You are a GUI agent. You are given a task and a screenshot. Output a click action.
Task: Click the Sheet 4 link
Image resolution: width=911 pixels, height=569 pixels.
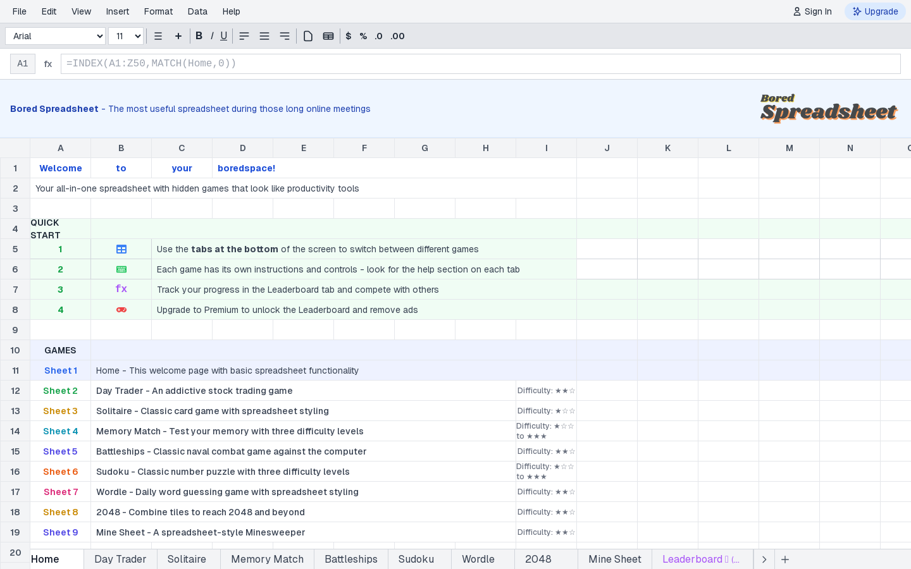coord(60,431)
